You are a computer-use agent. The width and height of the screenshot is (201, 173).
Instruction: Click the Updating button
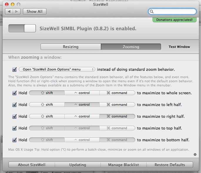coord(78,165)
